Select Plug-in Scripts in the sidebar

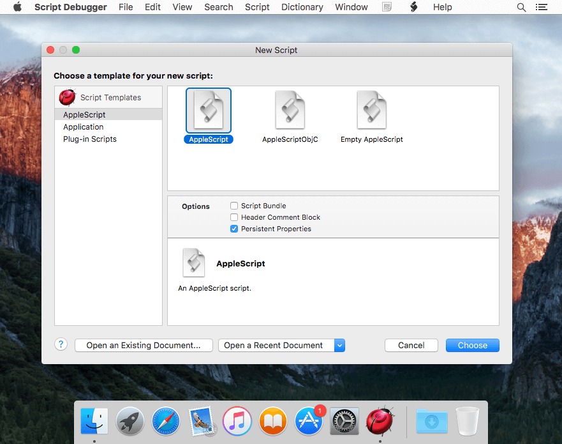[89, 139]
